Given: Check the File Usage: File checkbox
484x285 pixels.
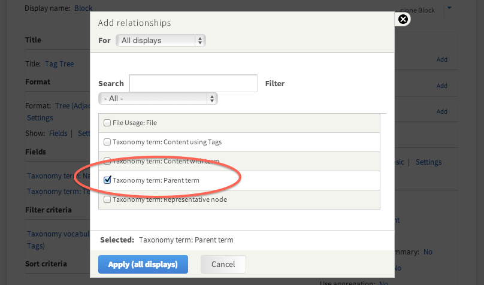Looking at the screenshot, I should point(107,123).
